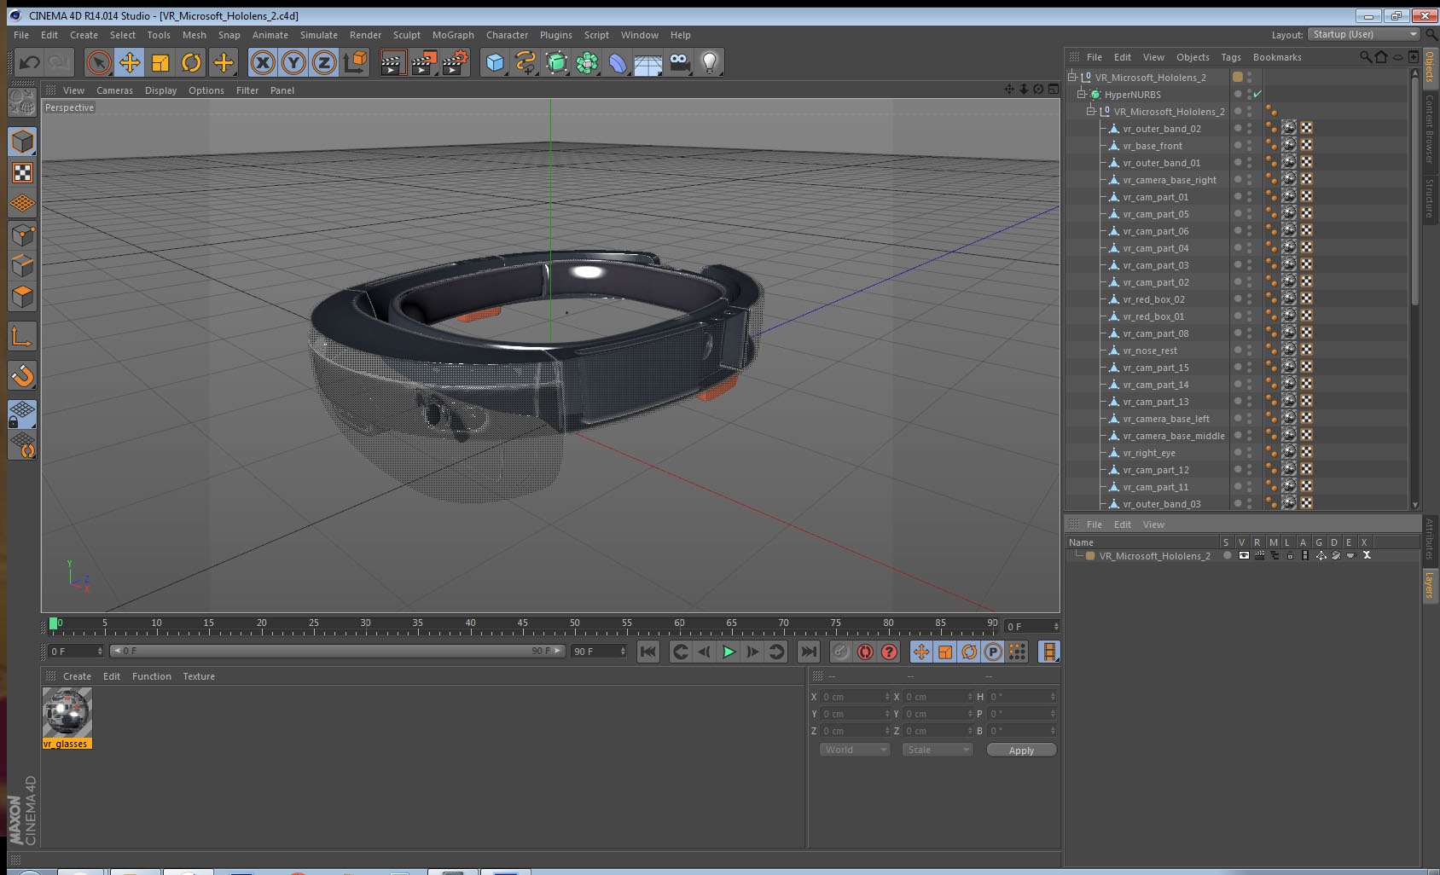Open the File menu

tap(21, 35)
